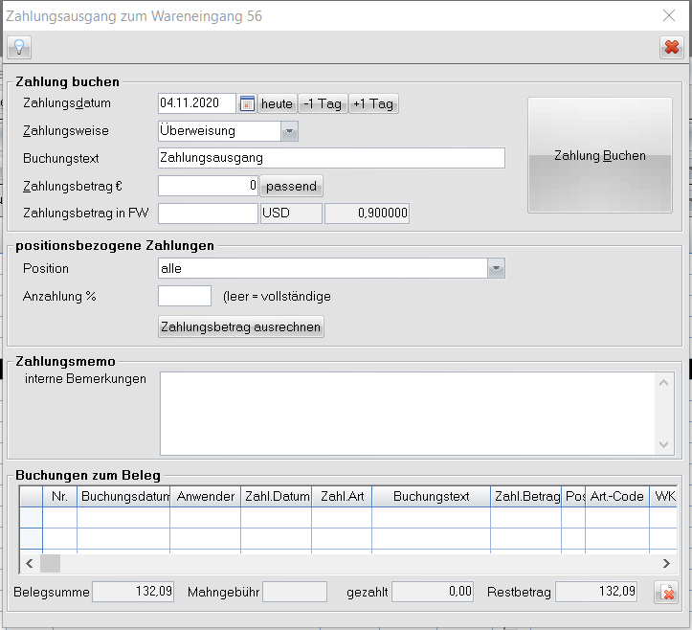Click the +1 Tag button
This screenshot has width=692, height=630.
372,103
